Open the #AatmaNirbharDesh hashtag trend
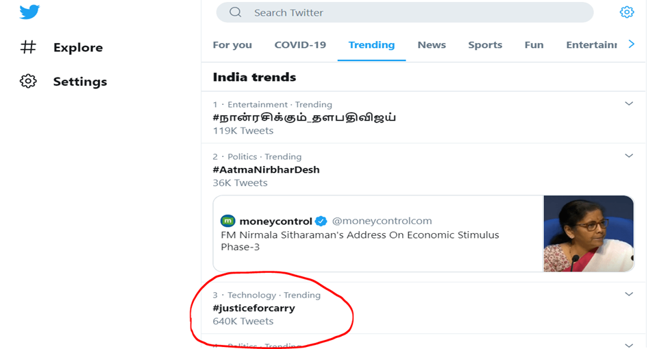Viewport: 668px width, 349px height. (x=266, y=169)
